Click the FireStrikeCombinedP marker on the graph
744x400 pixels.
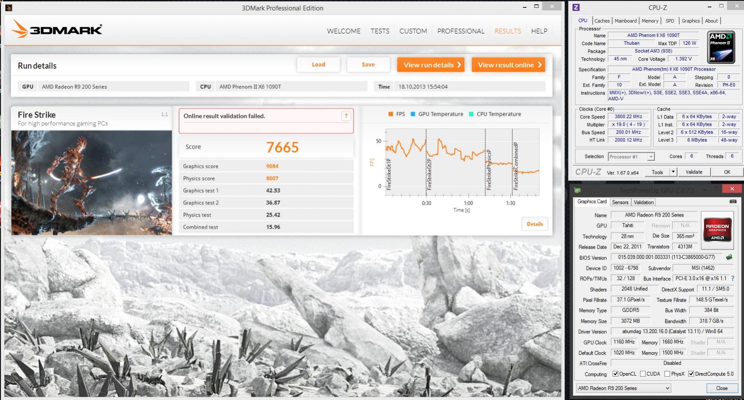click(x=515, y=166)
